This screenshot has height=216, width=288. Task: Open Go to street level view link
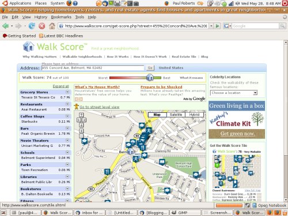point(100,107)
